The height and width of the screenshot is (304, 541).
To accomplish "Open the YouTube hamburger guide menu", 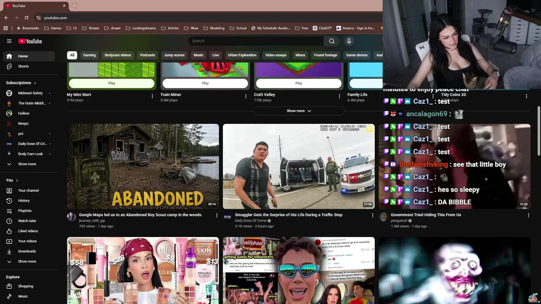I will click(x=9, y=41).
